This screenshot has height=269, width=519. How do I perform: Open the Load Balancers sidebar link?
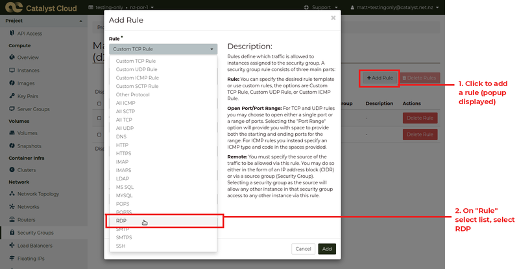click(x=35, y=246)
